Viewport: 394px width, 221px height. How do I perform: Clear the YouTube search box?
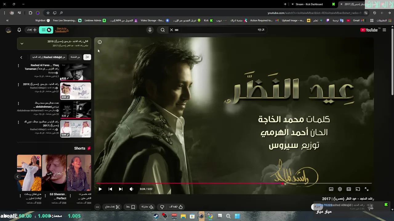(171, 30)
